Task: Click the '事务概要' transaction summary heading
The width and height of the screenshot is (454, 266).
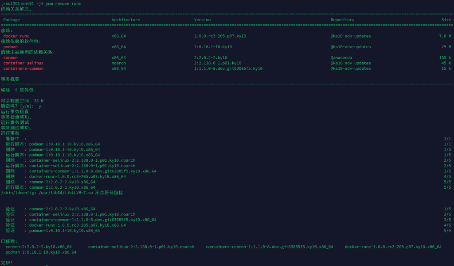Action: [10, 80]
